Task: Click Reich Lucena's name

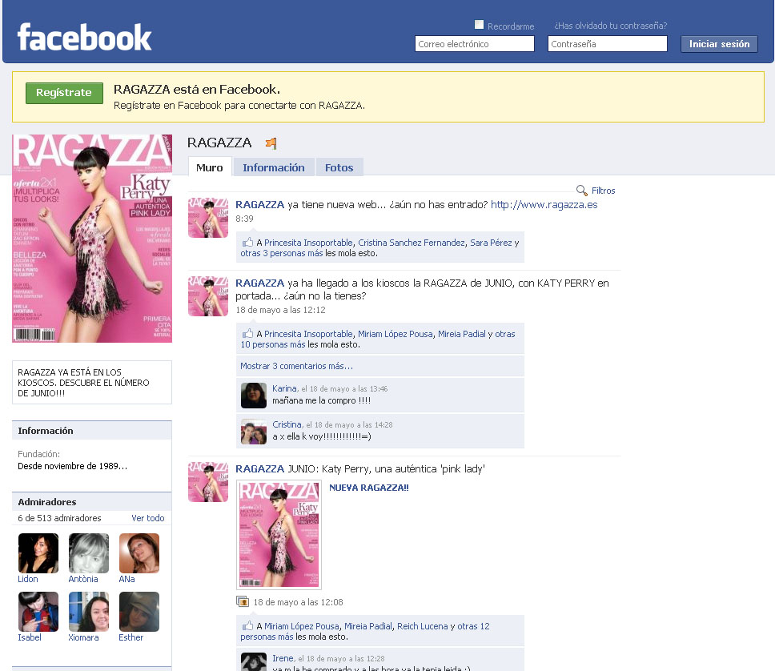Action: click(423, 626)
